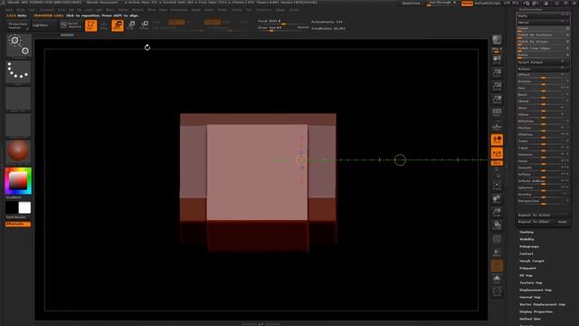The image size is (579, 326).
Task: Click the Transp transparency icon
Action: click(497, 253)
